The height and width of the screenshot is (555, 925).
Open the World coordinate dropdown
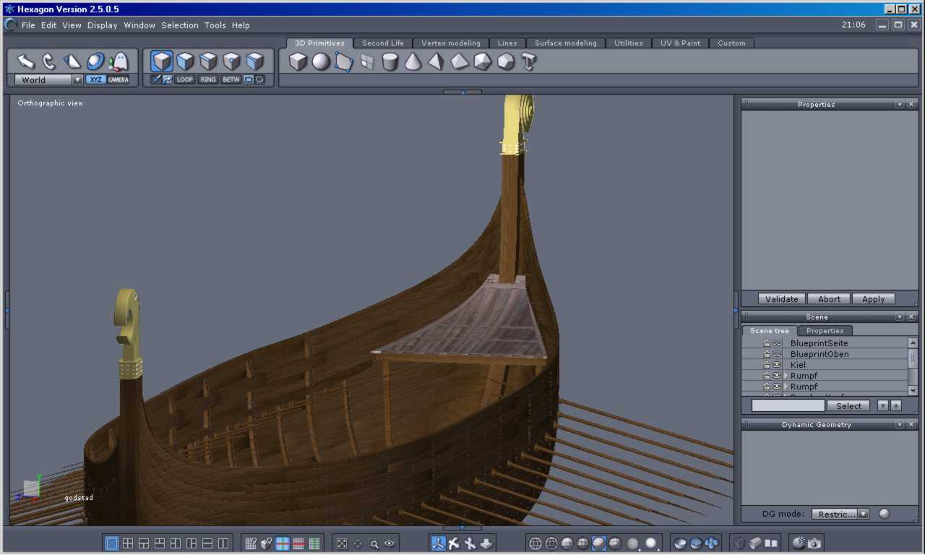[77, 79]
